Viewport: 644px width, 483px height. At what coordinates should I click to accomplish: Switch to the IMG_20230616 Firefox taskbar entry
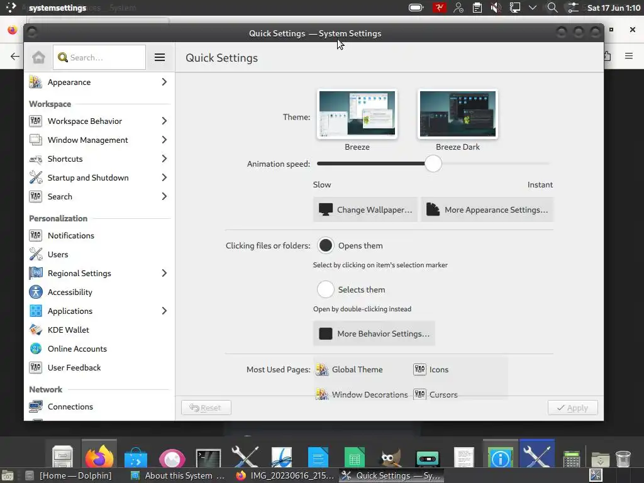coord(286,475)
